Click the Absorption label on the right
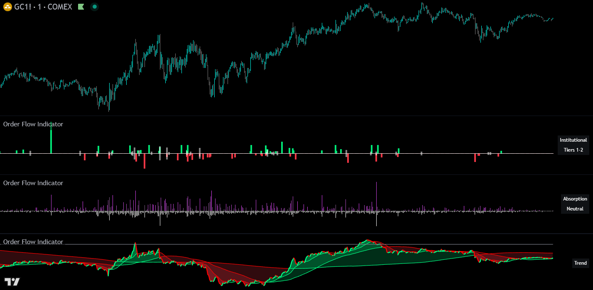 click(x=575, y=199)
